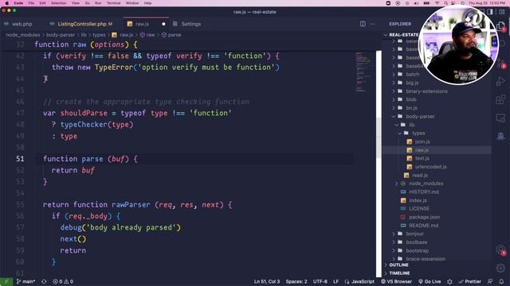Open the File menu
This screenshot has height=286, width=510.
pos(31,3)
